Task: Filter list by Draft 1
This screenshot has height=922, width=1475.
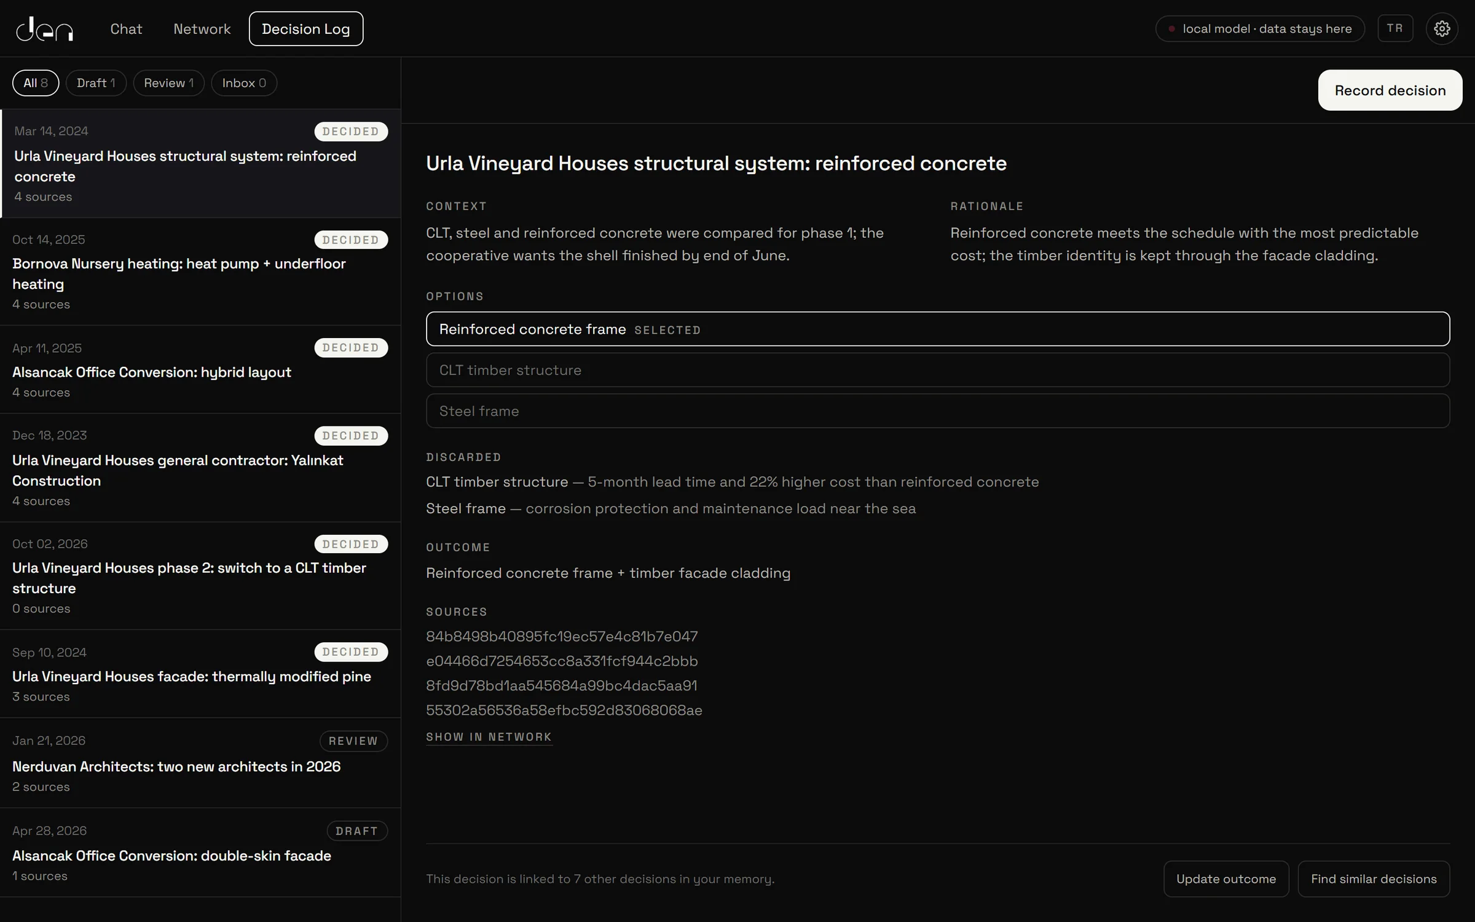Action: pos(96,83)
